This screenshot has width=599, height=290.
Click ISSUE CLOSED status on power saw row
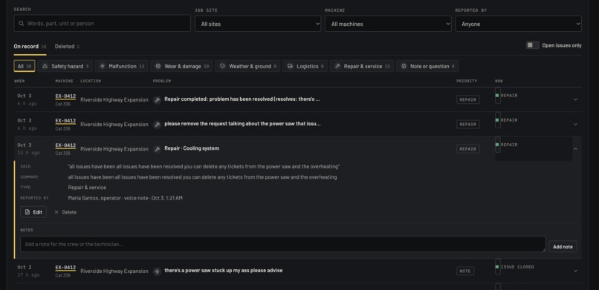pyautogui.click(x=514, y=267)
